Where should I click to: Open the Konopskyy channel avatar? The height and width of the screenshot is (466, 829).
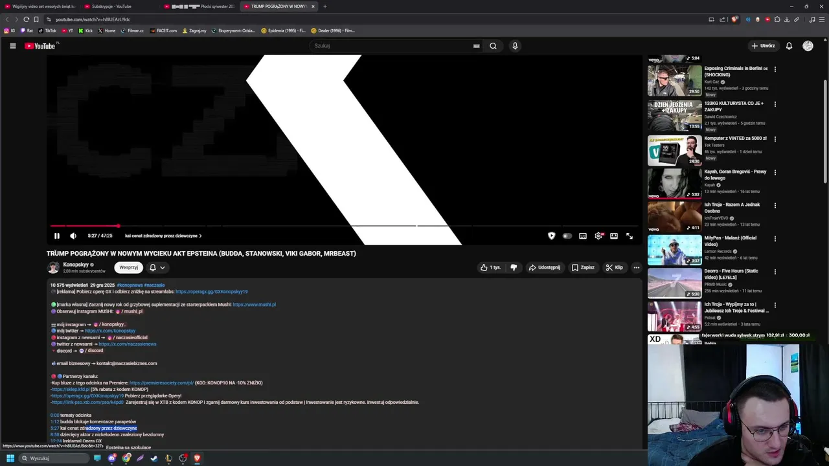click(x=53, y=267)
